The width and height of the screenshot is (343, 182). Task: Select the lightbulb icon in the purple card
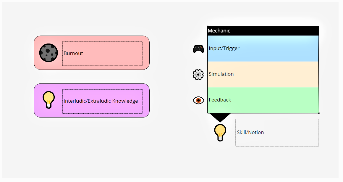(x=48, y=100)
